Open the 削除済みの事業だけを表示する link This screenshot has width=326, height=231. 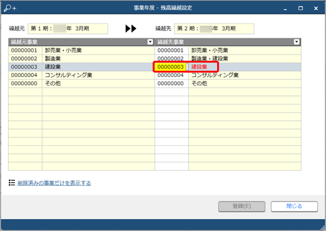click(x=54, y=183)
